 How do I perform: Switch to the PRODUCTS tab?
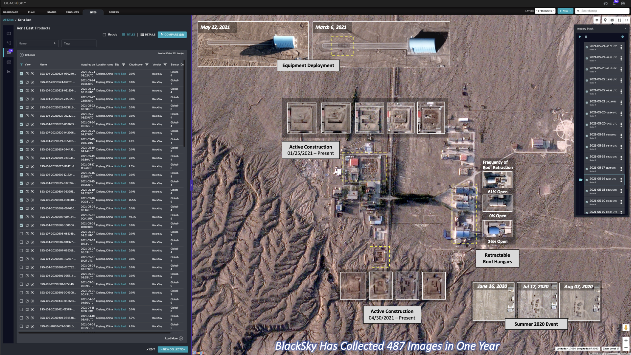coord(72,12)
